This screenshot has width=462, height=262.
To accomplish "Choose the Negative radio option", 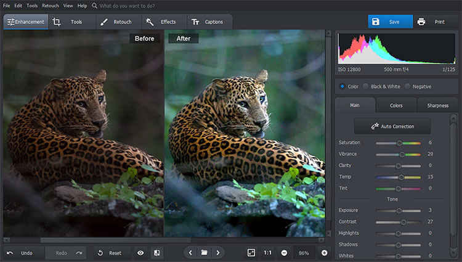I will click(x=408, y=86).
